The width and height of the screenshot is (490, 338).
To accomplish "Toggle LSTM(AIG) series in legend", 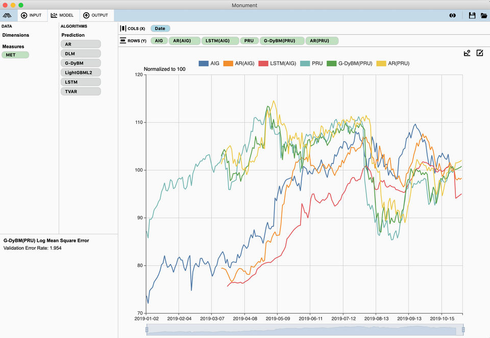I will [277, 63].
